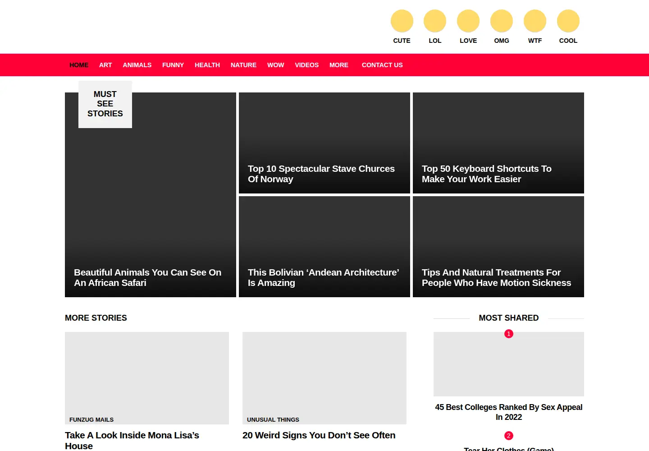Click the COOL reaction circle icon
This screenshot has width=649, height=451.
click(568, 21)
